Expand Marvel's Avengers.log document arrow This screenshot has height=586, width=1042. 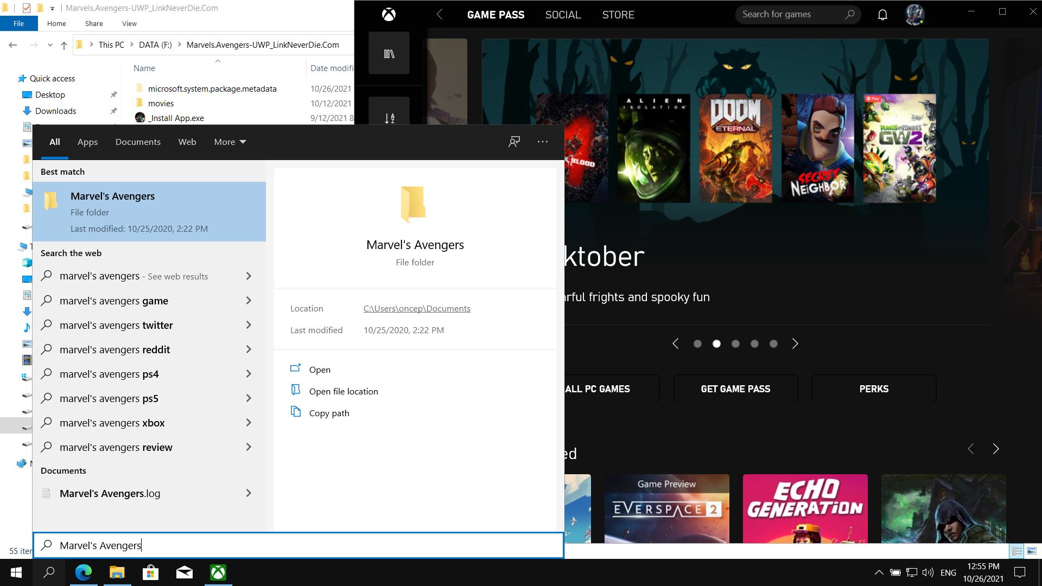click(249, 493)
